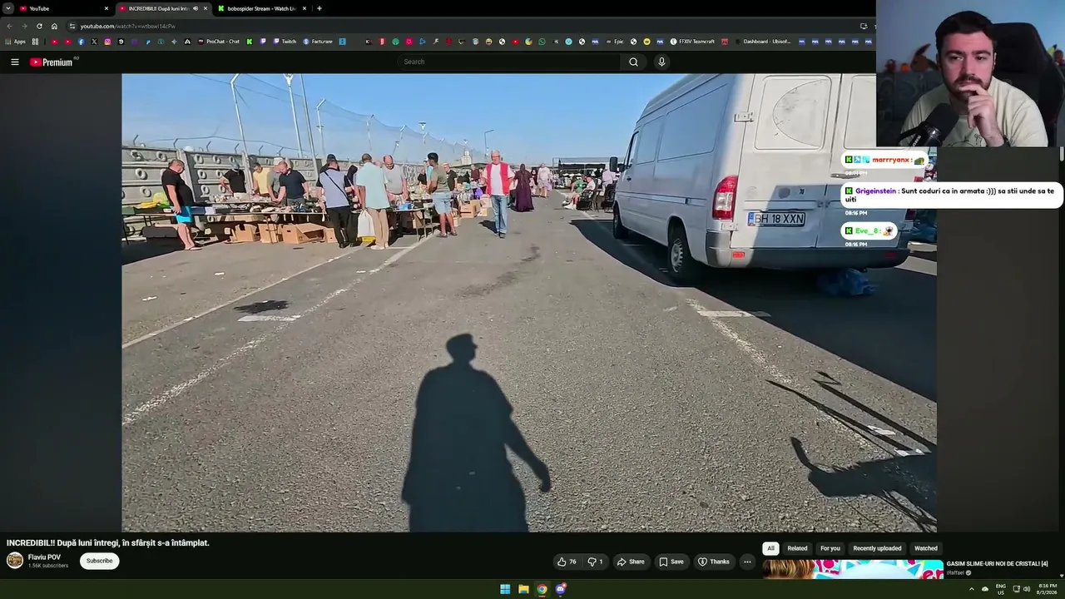Open the Windows Start menu

coord(505,589)
